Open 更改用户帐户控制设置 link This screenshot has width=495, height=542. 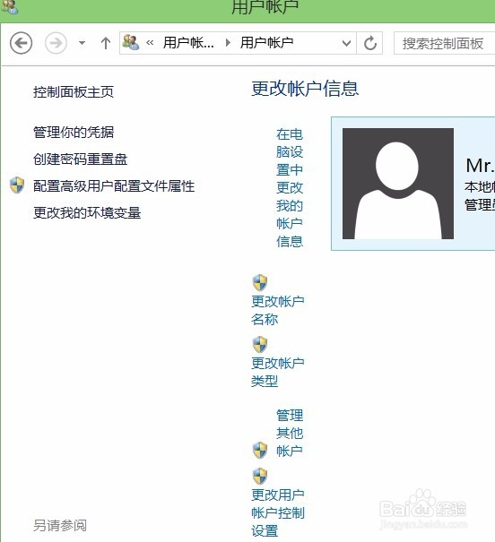(278, 512)
